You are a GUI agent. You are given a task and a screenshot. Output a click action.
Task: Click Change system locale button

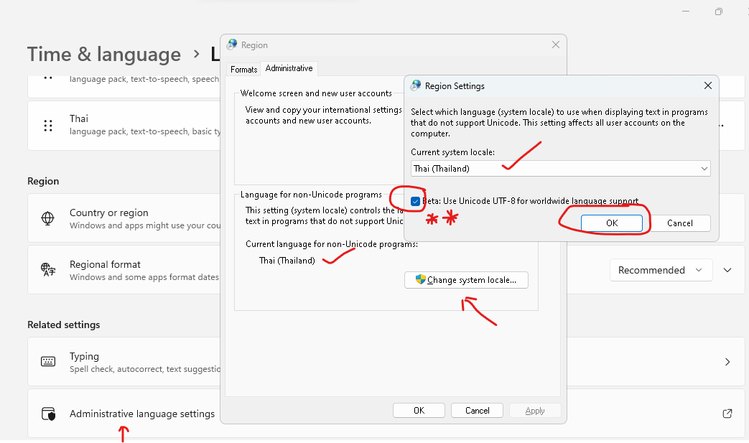coord(466,280)
